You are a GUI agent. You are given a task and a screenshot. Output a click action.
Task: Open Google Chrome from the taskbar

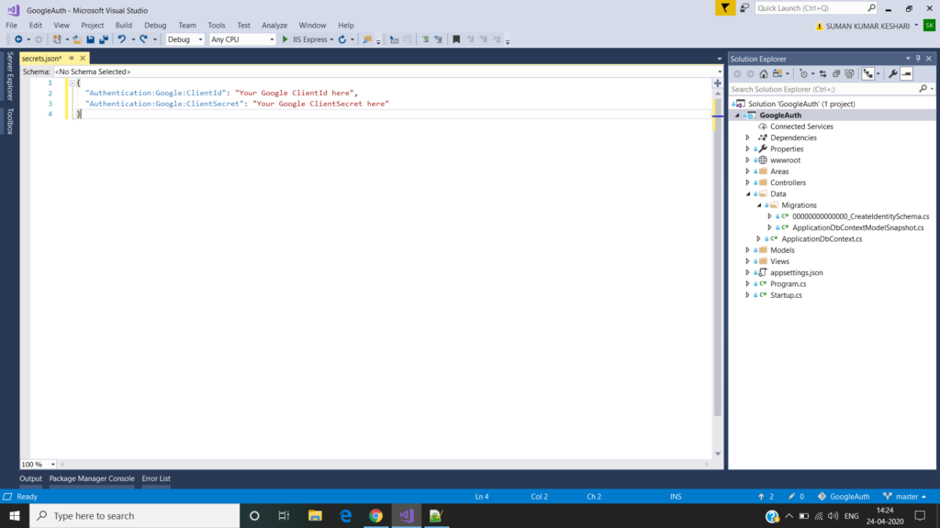pyautogui.click(x=375, y=515)
